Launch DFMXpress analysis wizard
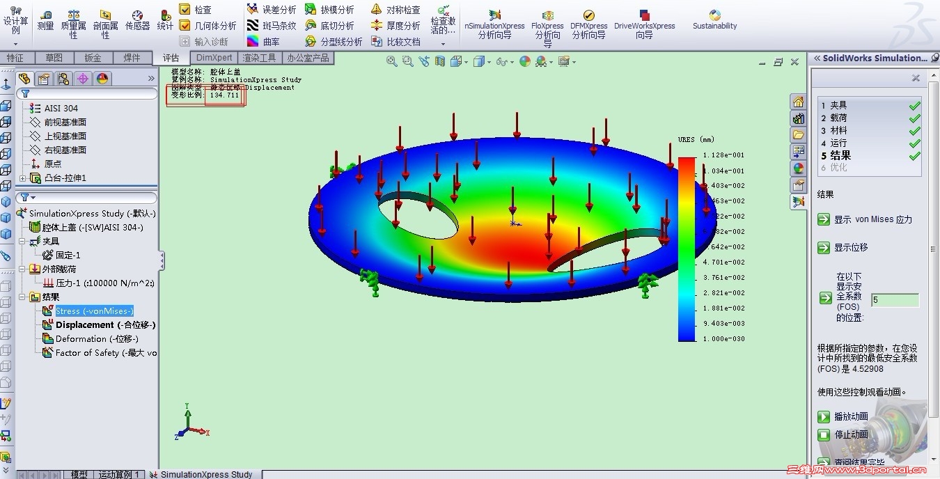Viewport: 940px width, 479px height. (588, 24)
